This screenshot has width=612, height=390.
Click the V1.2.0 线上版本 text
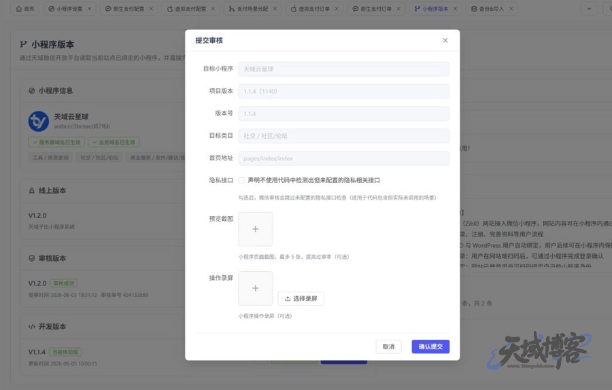click(x=37, y=215)
